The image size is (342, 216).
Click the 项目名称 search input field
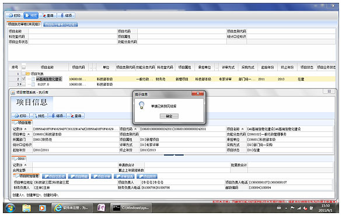(72, 31)
